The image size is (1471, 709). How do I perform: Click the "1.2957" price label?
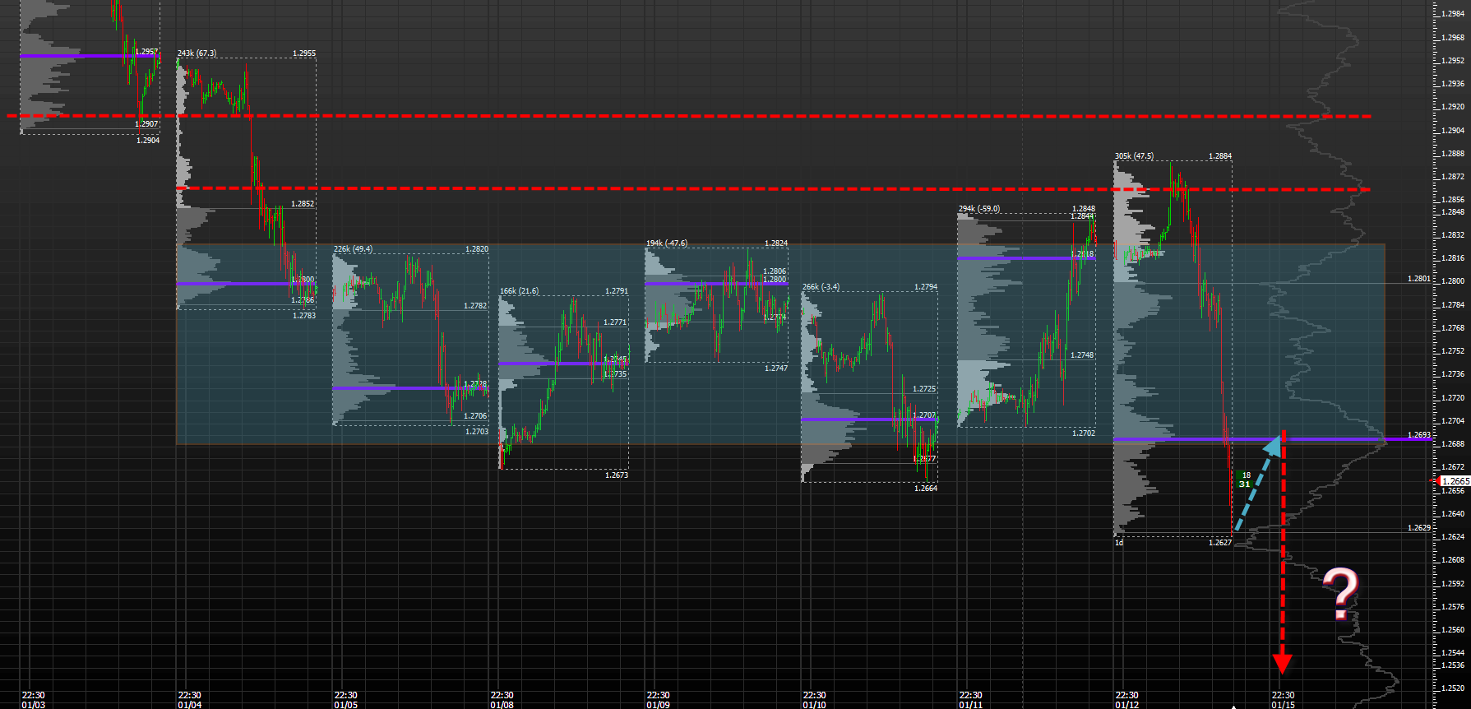point(146,52)
